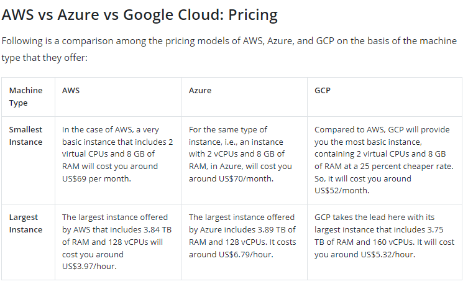Click the "AWS" column header cell
This screenshot has height=289, width=468.
[71, 90]
